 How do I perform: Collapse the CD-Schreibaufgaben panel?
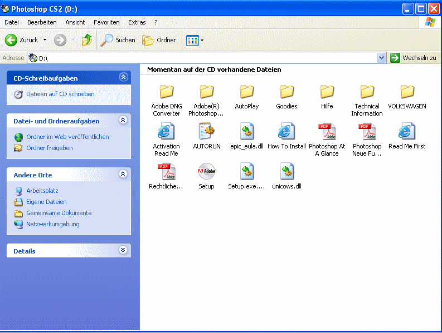(x=124, y=77)
